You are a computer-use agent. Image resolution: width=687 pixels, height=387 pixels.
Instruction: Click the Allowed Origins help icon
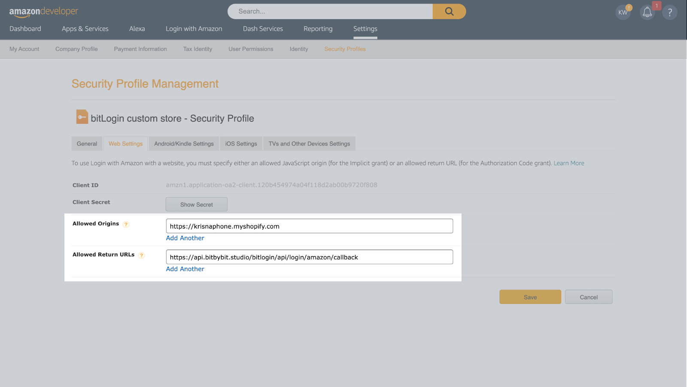pos(126,224)
